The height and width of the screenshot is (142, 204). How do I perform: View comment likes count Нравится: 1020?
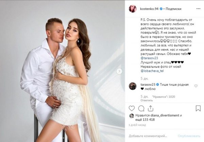click(x=164, y=97)
